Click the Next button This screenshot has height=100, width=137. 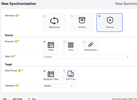5,99
